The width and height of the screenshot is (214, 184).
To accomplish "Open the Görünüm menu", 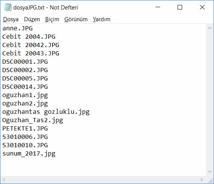I will coord(76,19).
